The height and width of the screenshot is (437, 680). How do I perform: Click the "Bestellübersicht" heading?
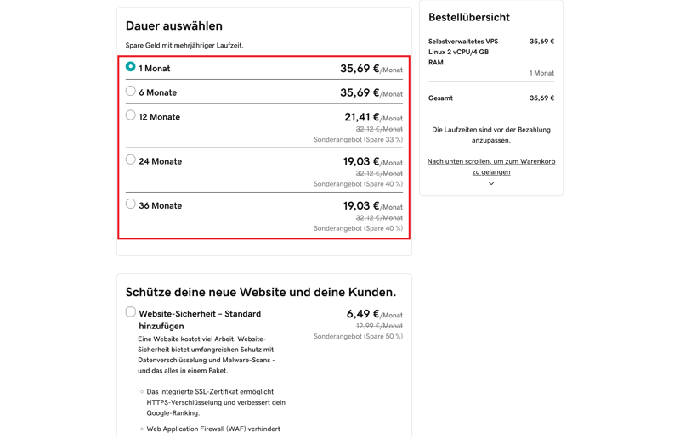point(469,17)
